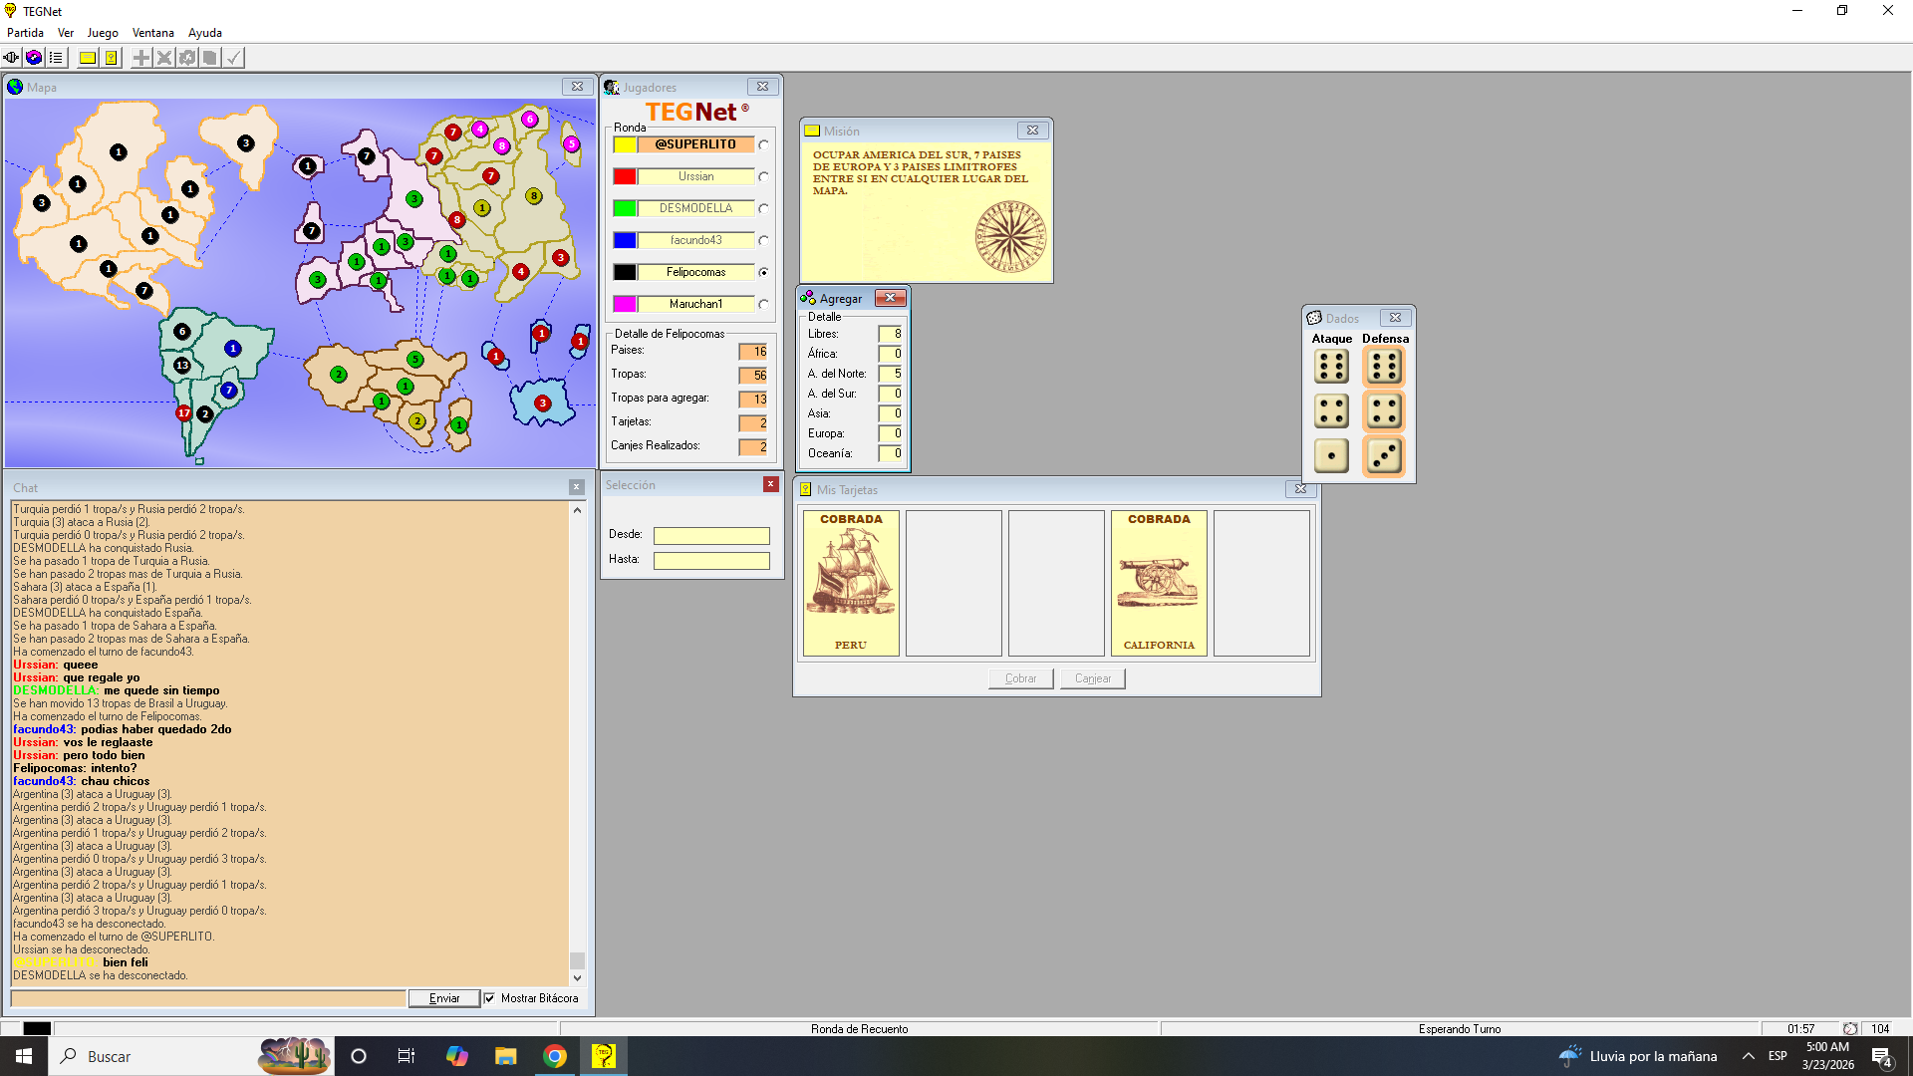The height and width of the screenshot is (1076, 1913).
Task: Select the radio button beside @SUPERLITO
Action: pyautogui.click(x=763, y=145)
